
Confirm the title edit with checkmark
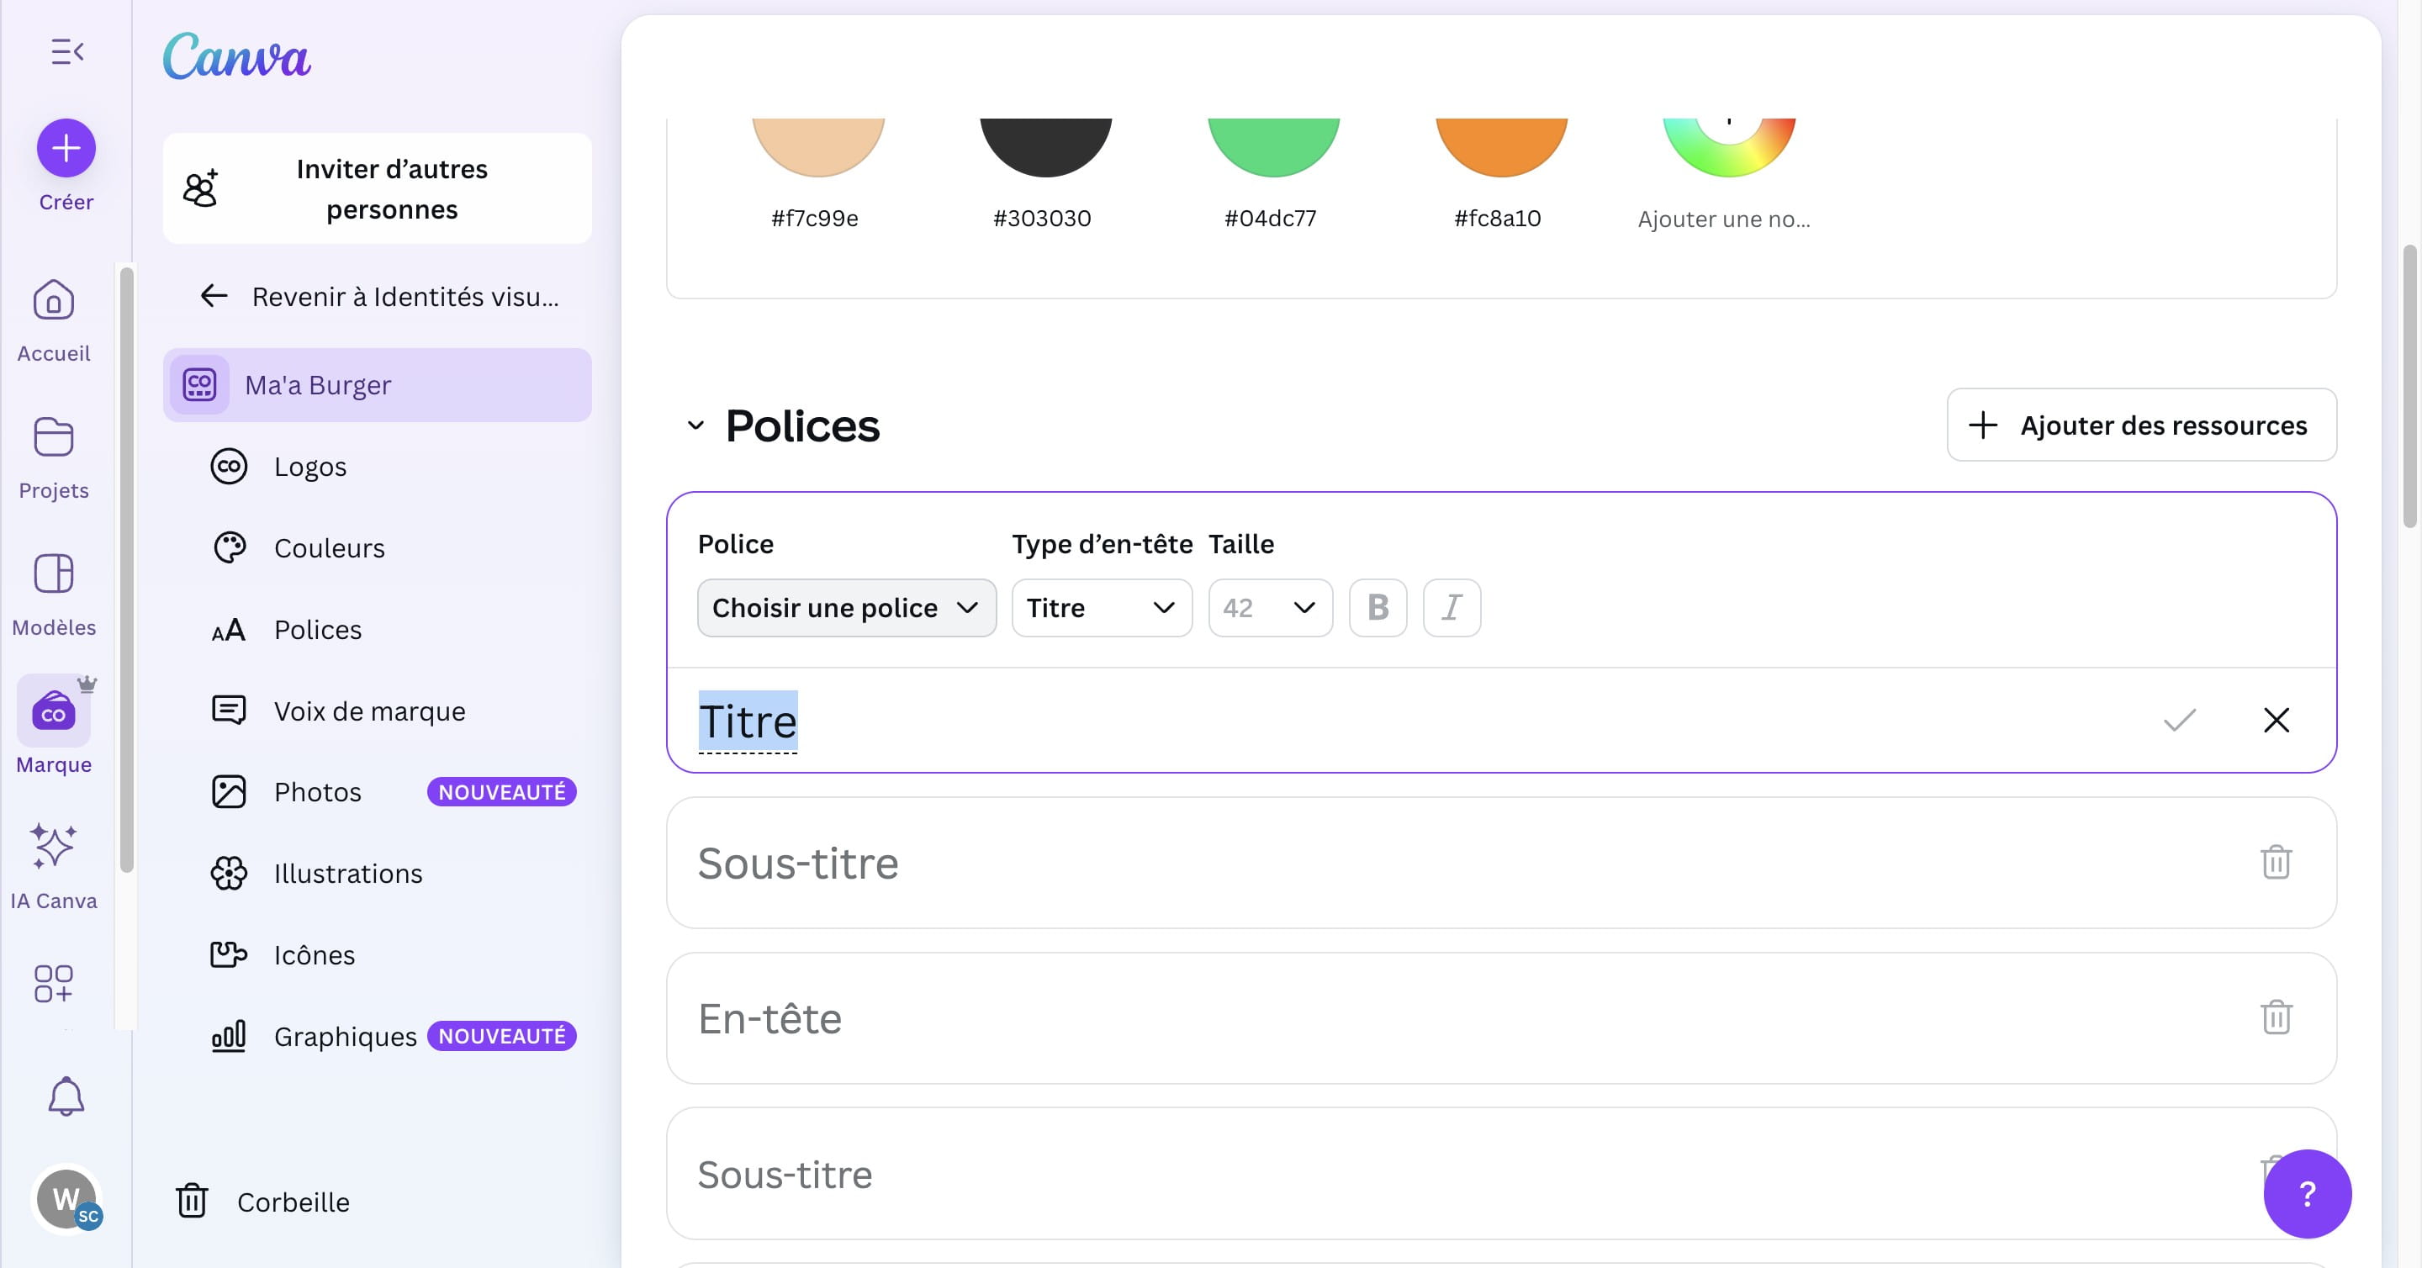click(2178, 720)
